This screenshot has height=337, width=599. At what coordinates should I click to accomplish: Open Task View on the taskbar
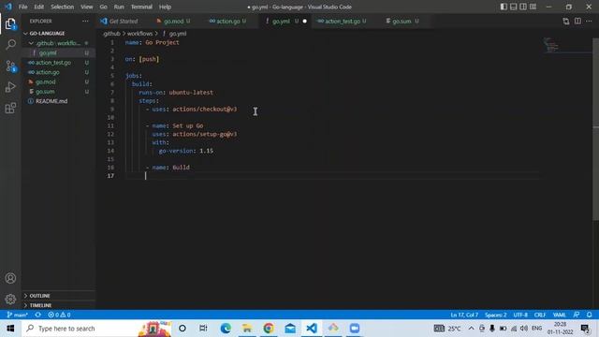click(x=203, y=329)
